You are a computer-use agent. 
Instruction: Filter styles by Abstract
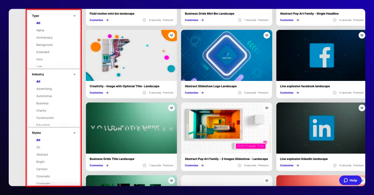42,155
